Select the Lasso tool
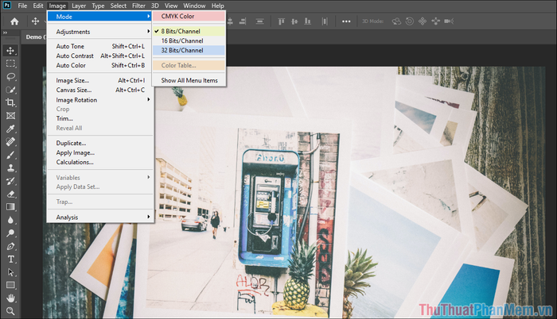The image size is (557, 319). 10,76
